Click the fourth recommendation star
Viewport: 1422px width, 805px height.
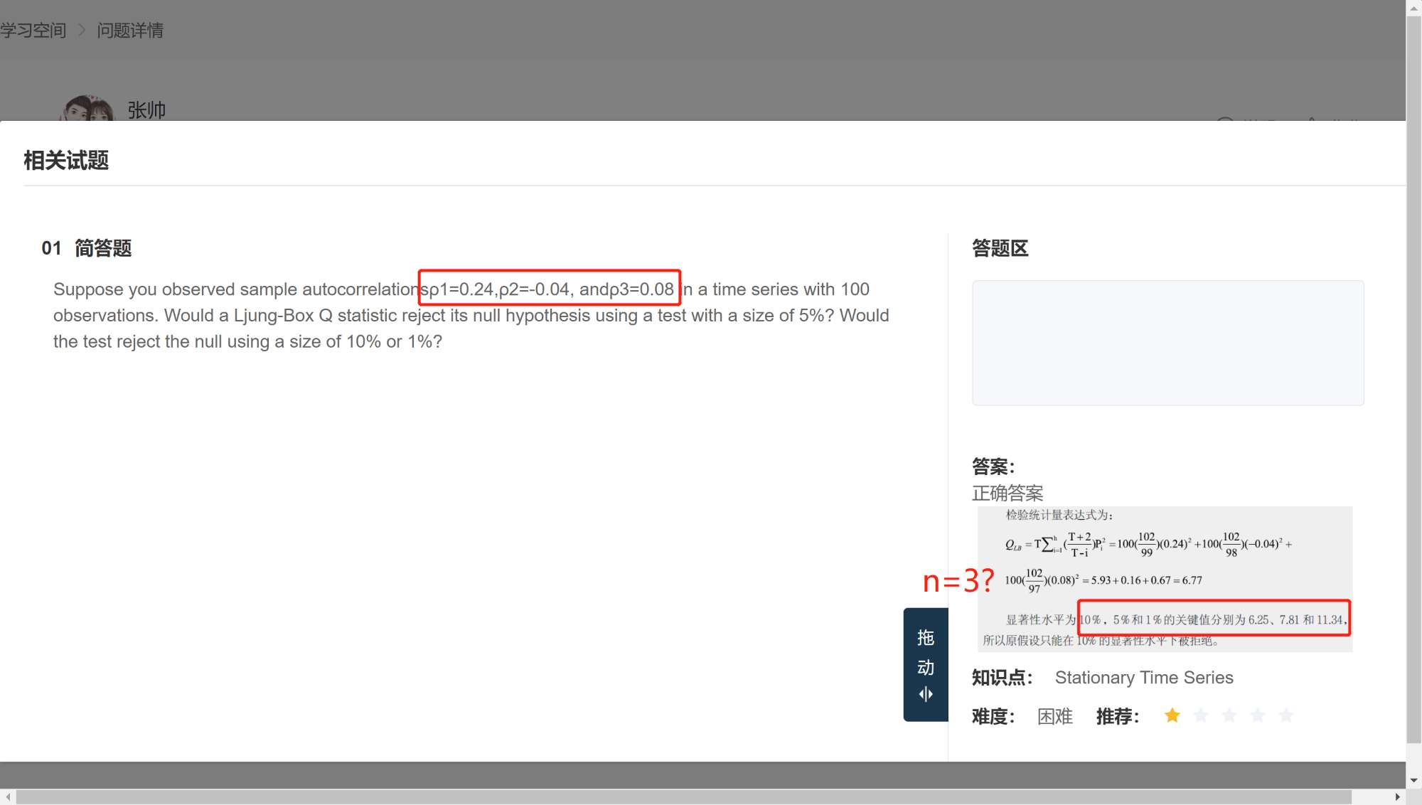pos(1258,715)
